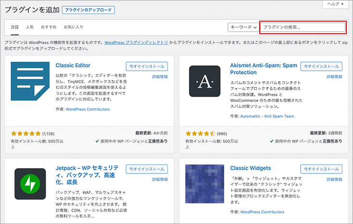Select the おすすめ tab
The image size is (353, 224).
49,27
